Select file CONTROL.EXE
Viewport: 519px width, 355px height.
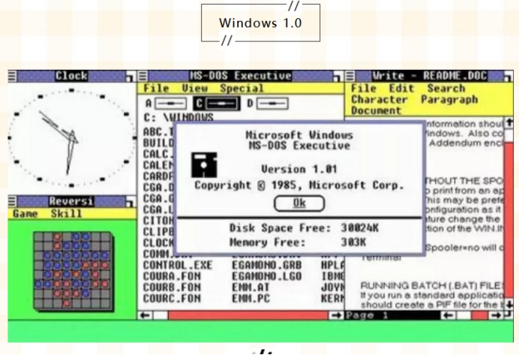click(178, 265)
